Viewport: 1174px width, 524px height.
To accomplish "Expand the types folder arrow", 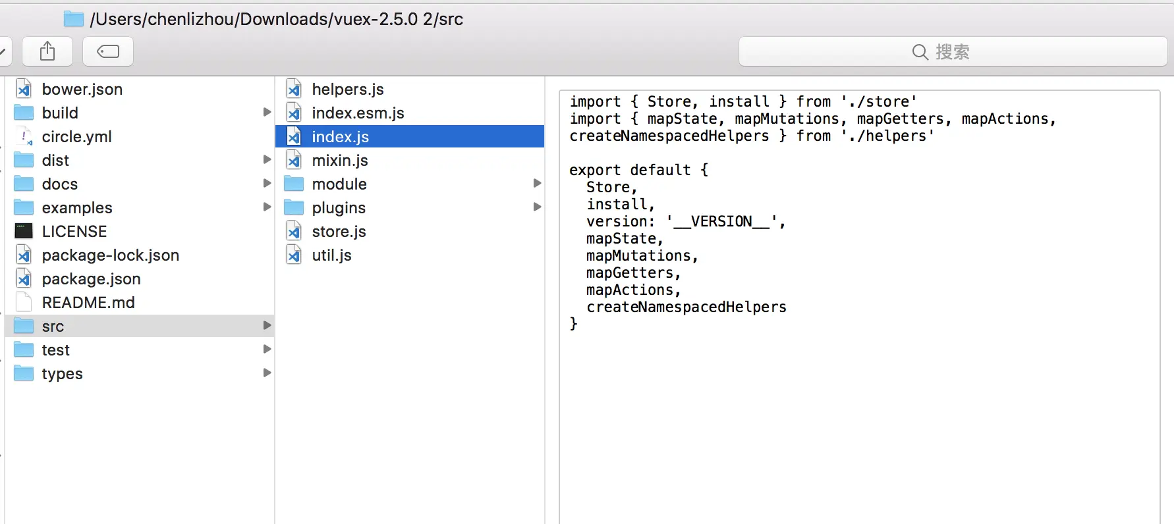I will point(267,373).
